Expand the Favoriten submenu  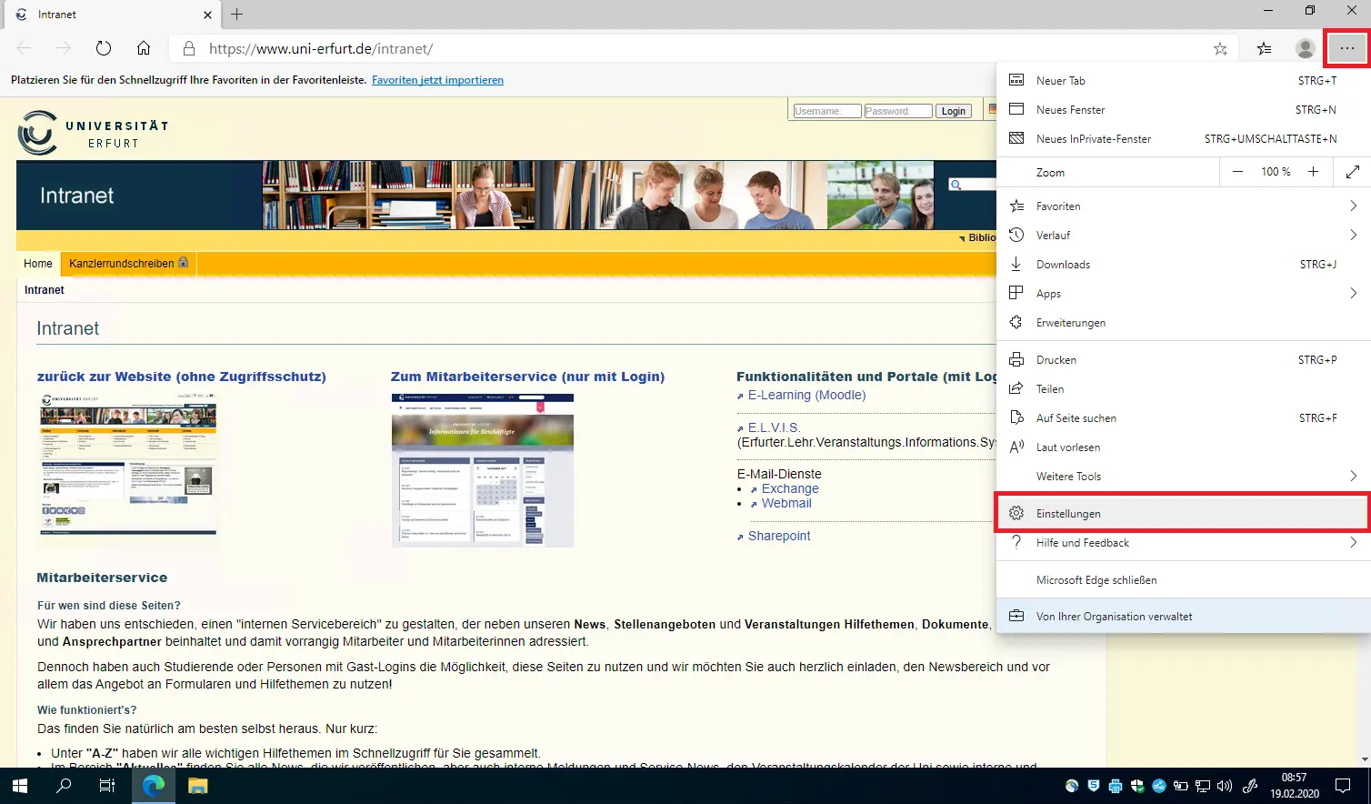pyautogui.click(x=1182, y=206)
